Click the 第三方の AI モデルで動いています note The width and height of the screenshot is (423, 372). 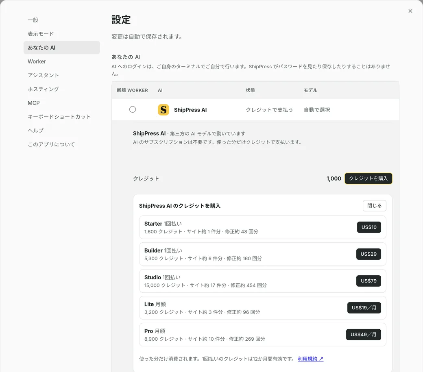point(208,134)
